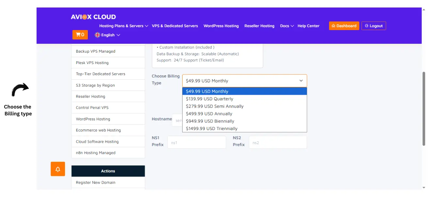Open S3 Storage by Region category
The height and width of the screenshot is (199, 446).
pos(95,85)
